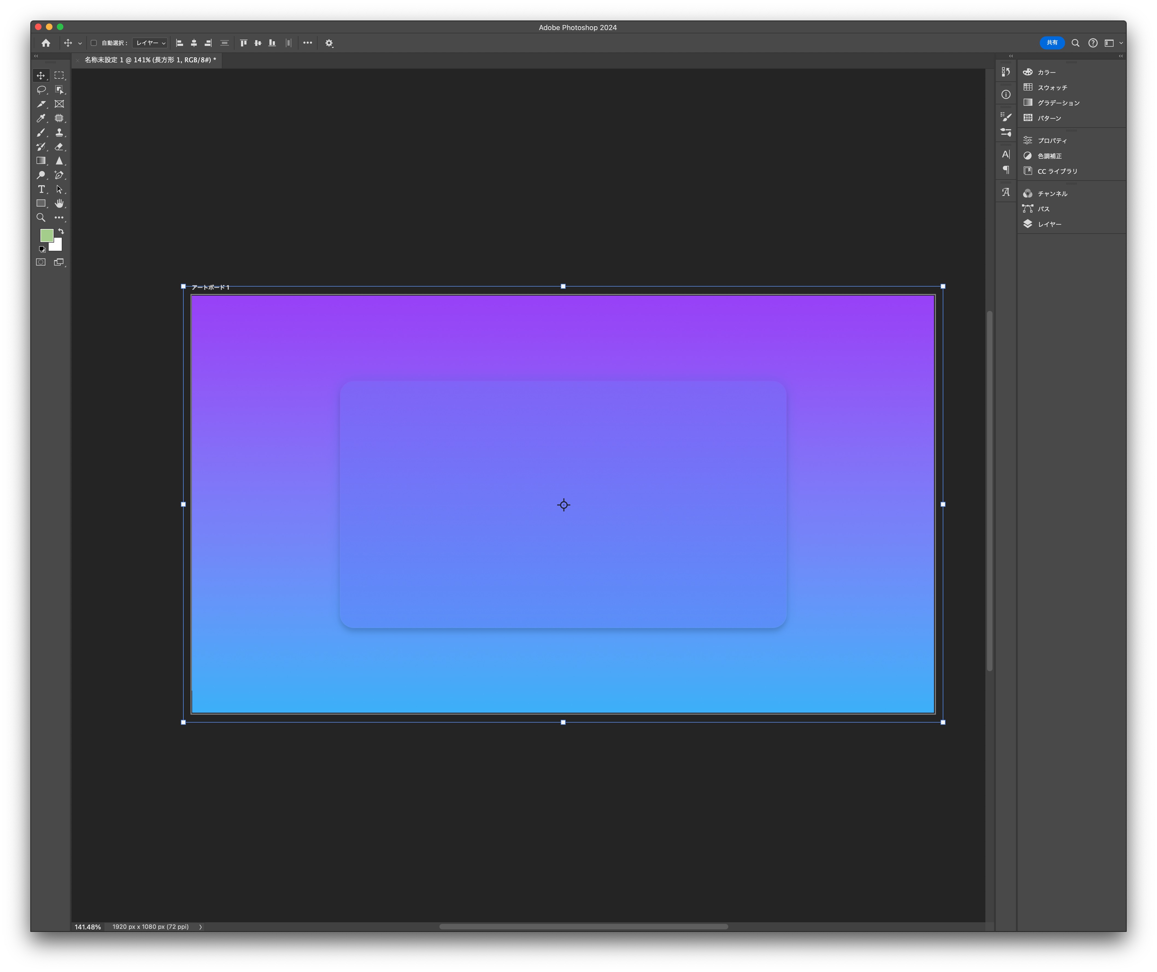The image size is (1157, 972).
Task: Open Move tool preset picker chevron
Action: coord(80,43)
